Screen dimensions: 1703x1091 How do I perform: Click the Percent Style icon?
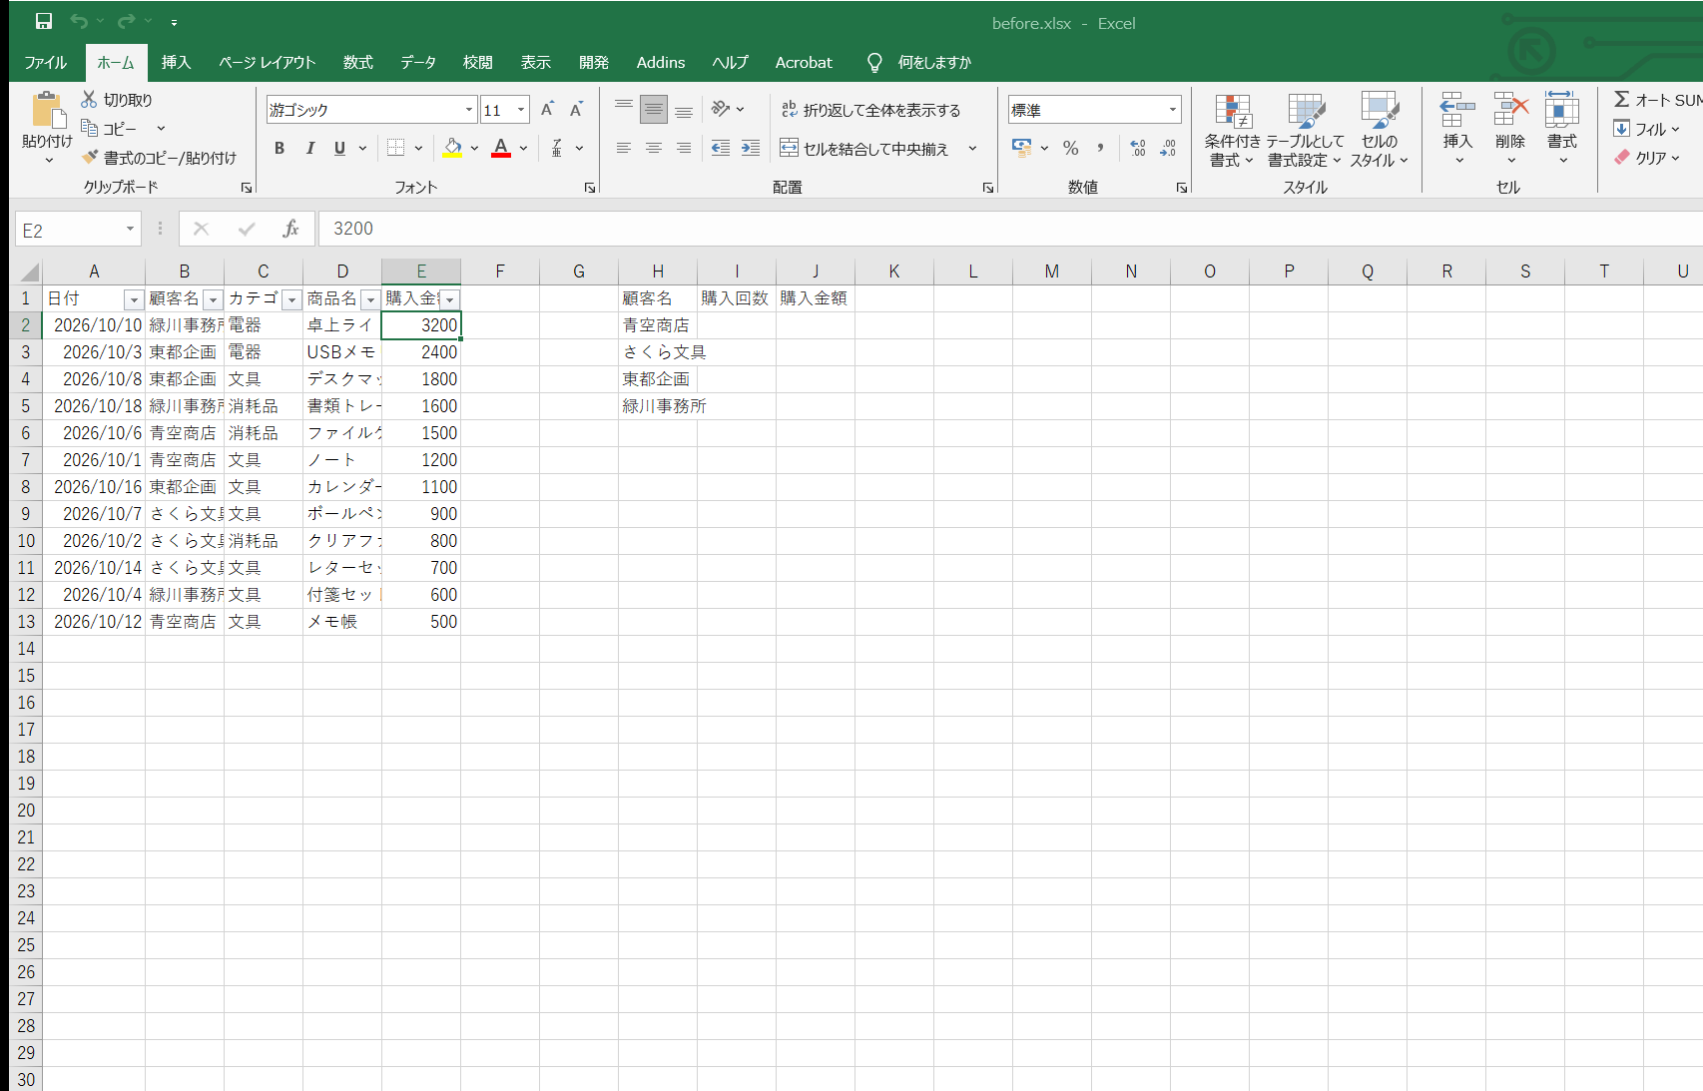point(1071,148)
